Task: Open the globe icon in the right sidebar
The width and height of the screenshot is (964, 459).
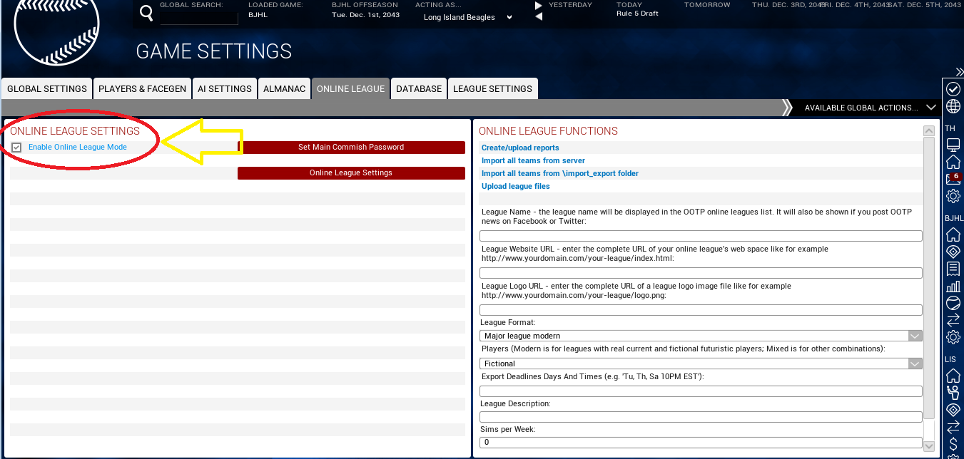Action: [953, 107]
